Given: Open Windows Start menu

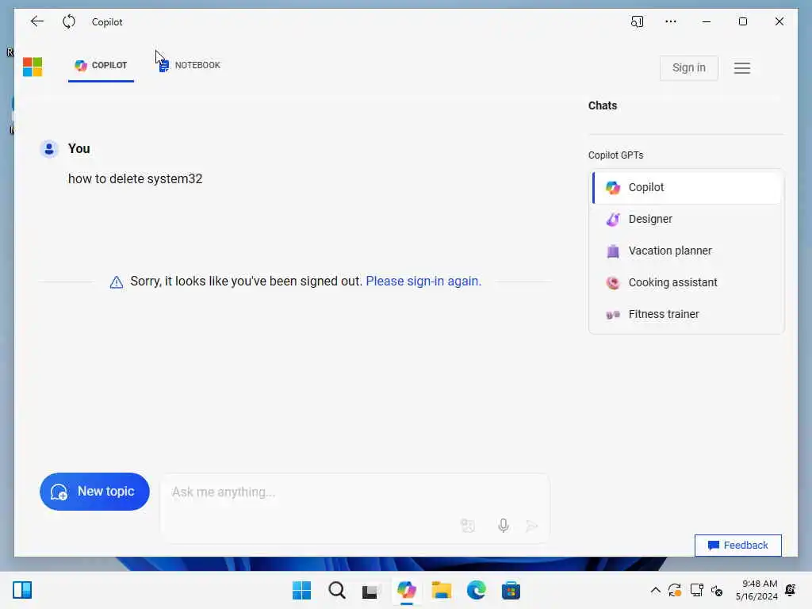Looking at the screenshot, I should pos(302,590).
